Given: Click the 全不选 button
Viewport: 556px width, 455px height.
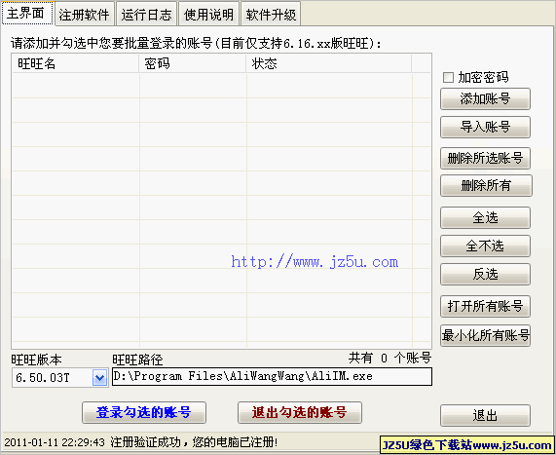Looking at the screenshot, I should click(485, 246).
